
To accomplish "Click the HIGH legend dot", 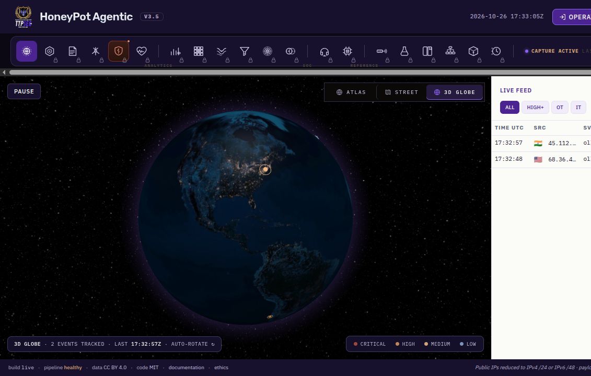I will 397,344.
